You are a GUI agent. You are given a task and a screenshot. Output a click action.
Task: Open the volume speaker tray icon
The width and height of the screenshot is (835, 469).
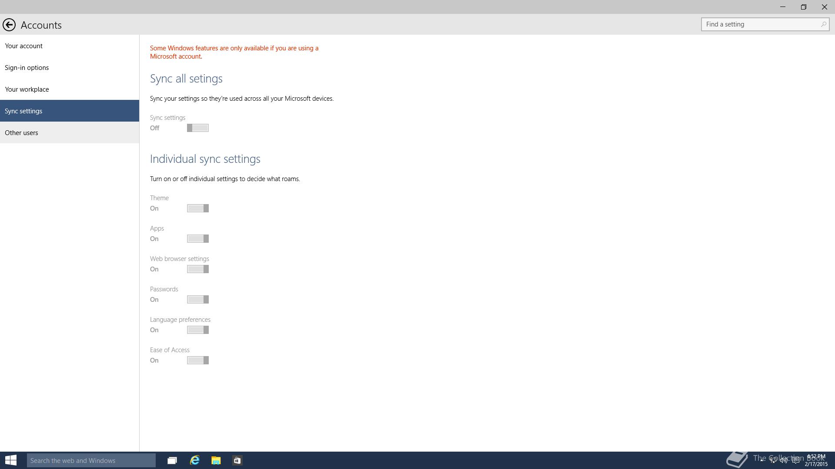(784, 460)
